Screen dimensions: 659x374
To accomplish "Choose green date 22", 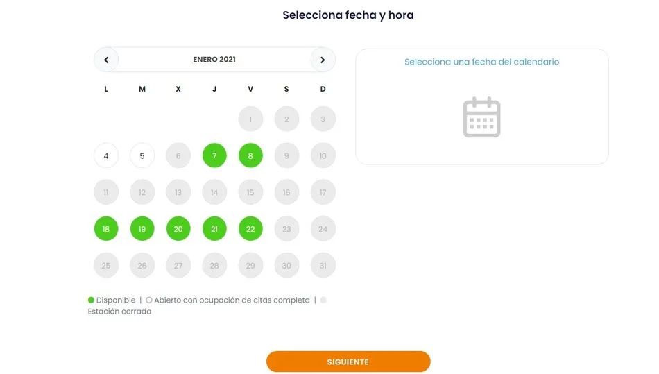I will click(250, 229).
